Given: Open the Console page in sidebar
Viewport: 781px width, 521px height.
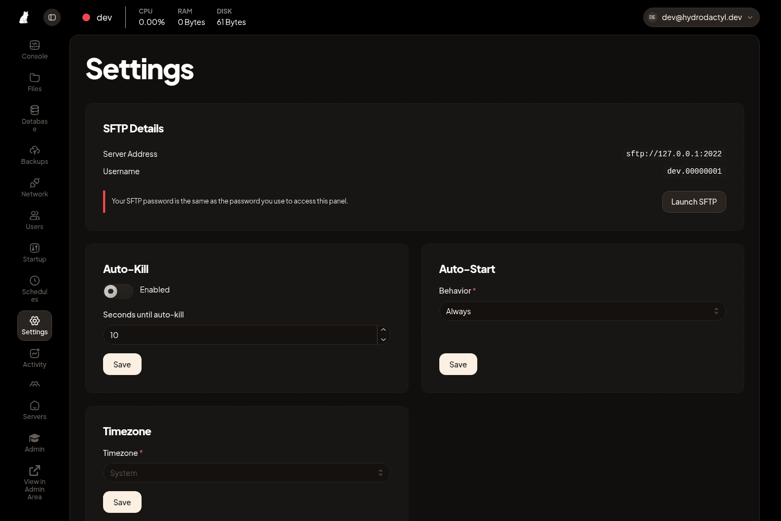Looking at the screenshot, I should [35, 50].
